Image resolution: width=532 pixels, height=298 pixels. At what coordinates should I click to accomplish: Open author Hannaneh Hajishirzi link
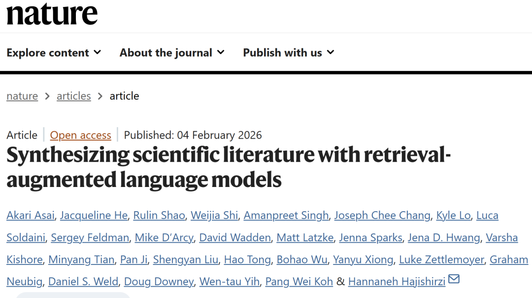click(x=397, y=282)
